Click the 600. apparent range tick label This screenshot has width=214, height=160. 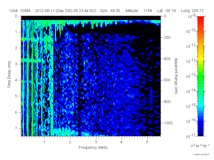pyautogui.click(x=168, y=80)
